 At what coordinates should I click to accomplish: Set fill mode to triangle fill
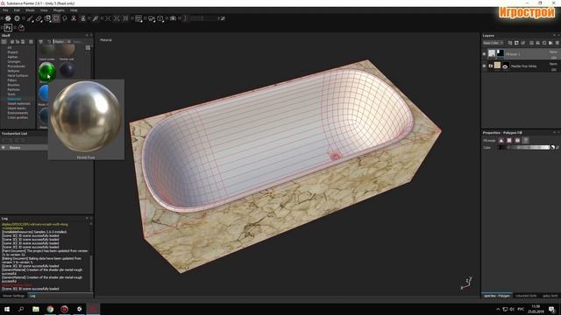pyautogui.click(x=501, y=140)
